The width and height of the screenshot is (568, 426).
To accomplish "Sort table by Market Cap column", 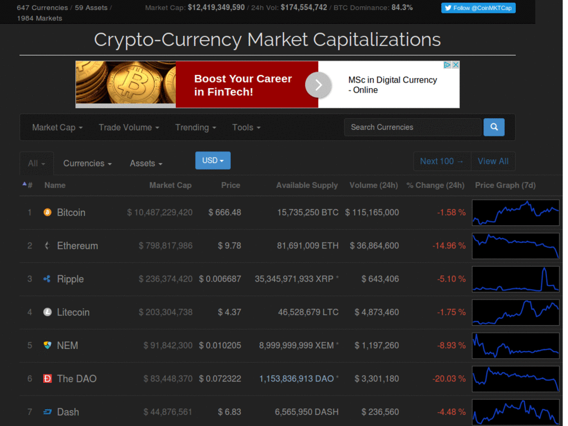I will [170, 185].
